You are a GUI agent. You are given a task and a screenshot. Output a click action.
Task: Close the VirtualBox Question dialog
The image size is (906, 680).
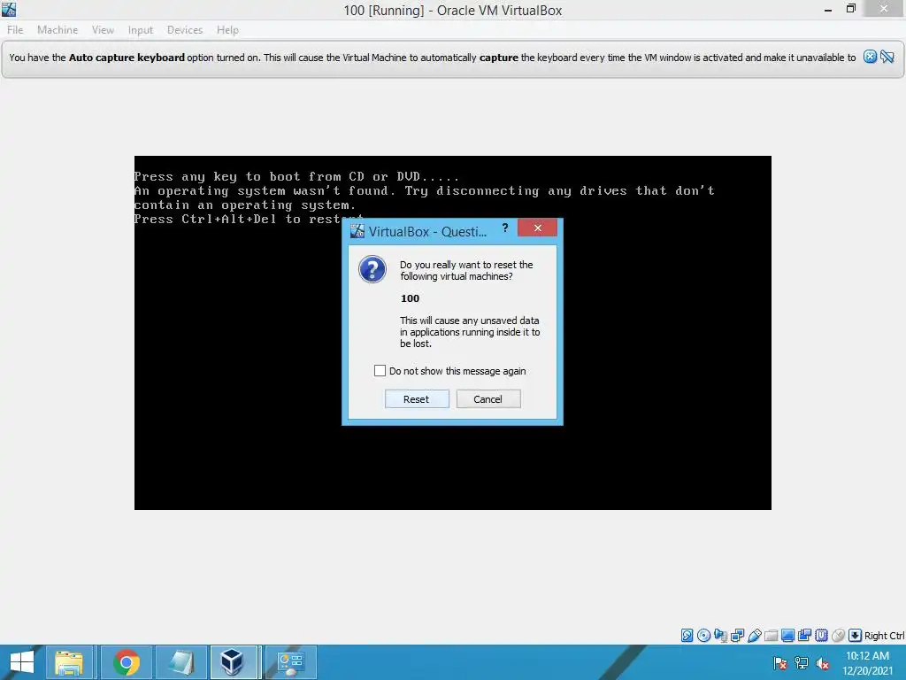tap(537, 228)
